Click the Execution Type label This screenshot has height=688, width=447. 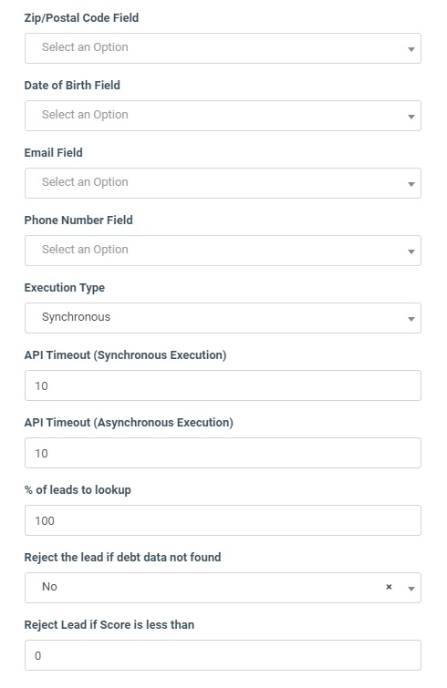(x=65, y=288)
